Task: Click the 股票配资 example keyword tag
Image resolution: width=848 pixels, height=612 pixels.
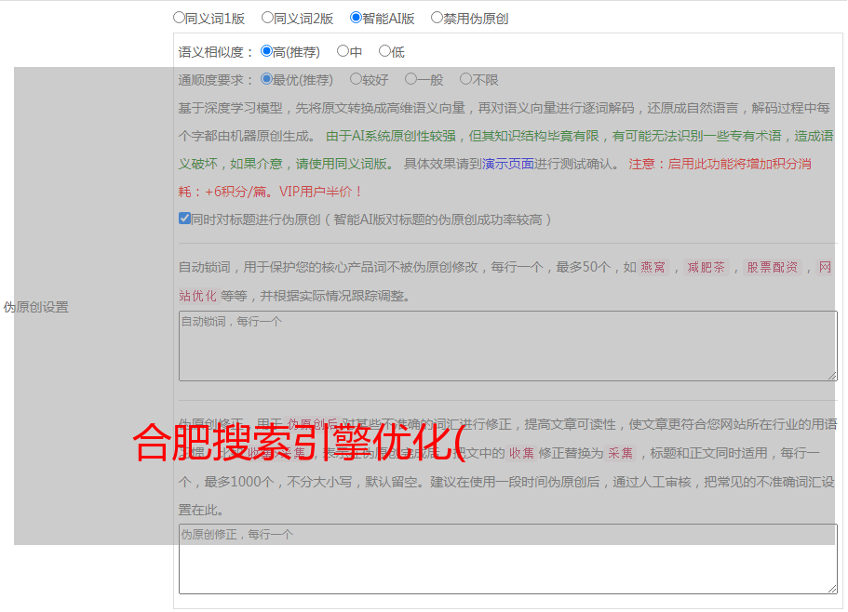Action: [x=773, y=268]
